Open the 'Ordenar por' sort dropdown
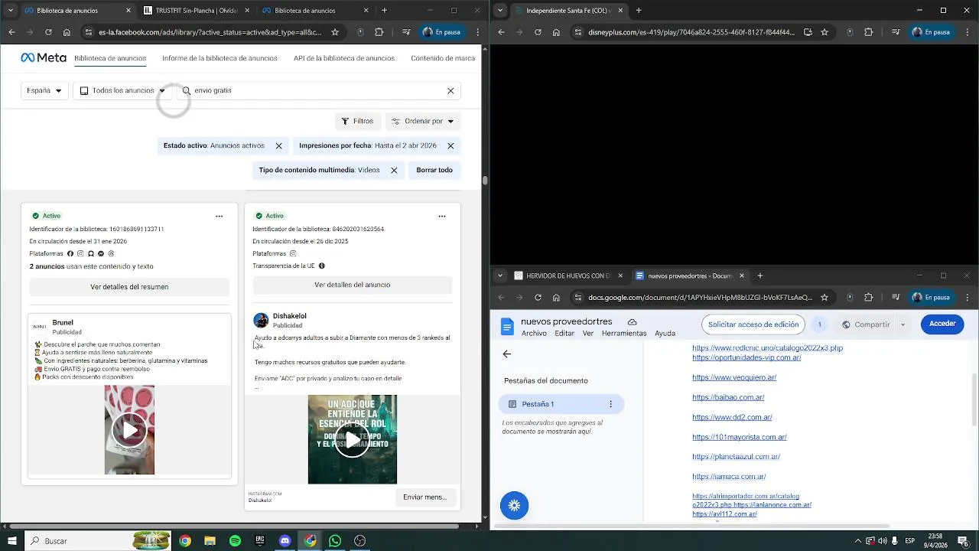Viewport: 979px width, 551px height. [x=423, y=121]
